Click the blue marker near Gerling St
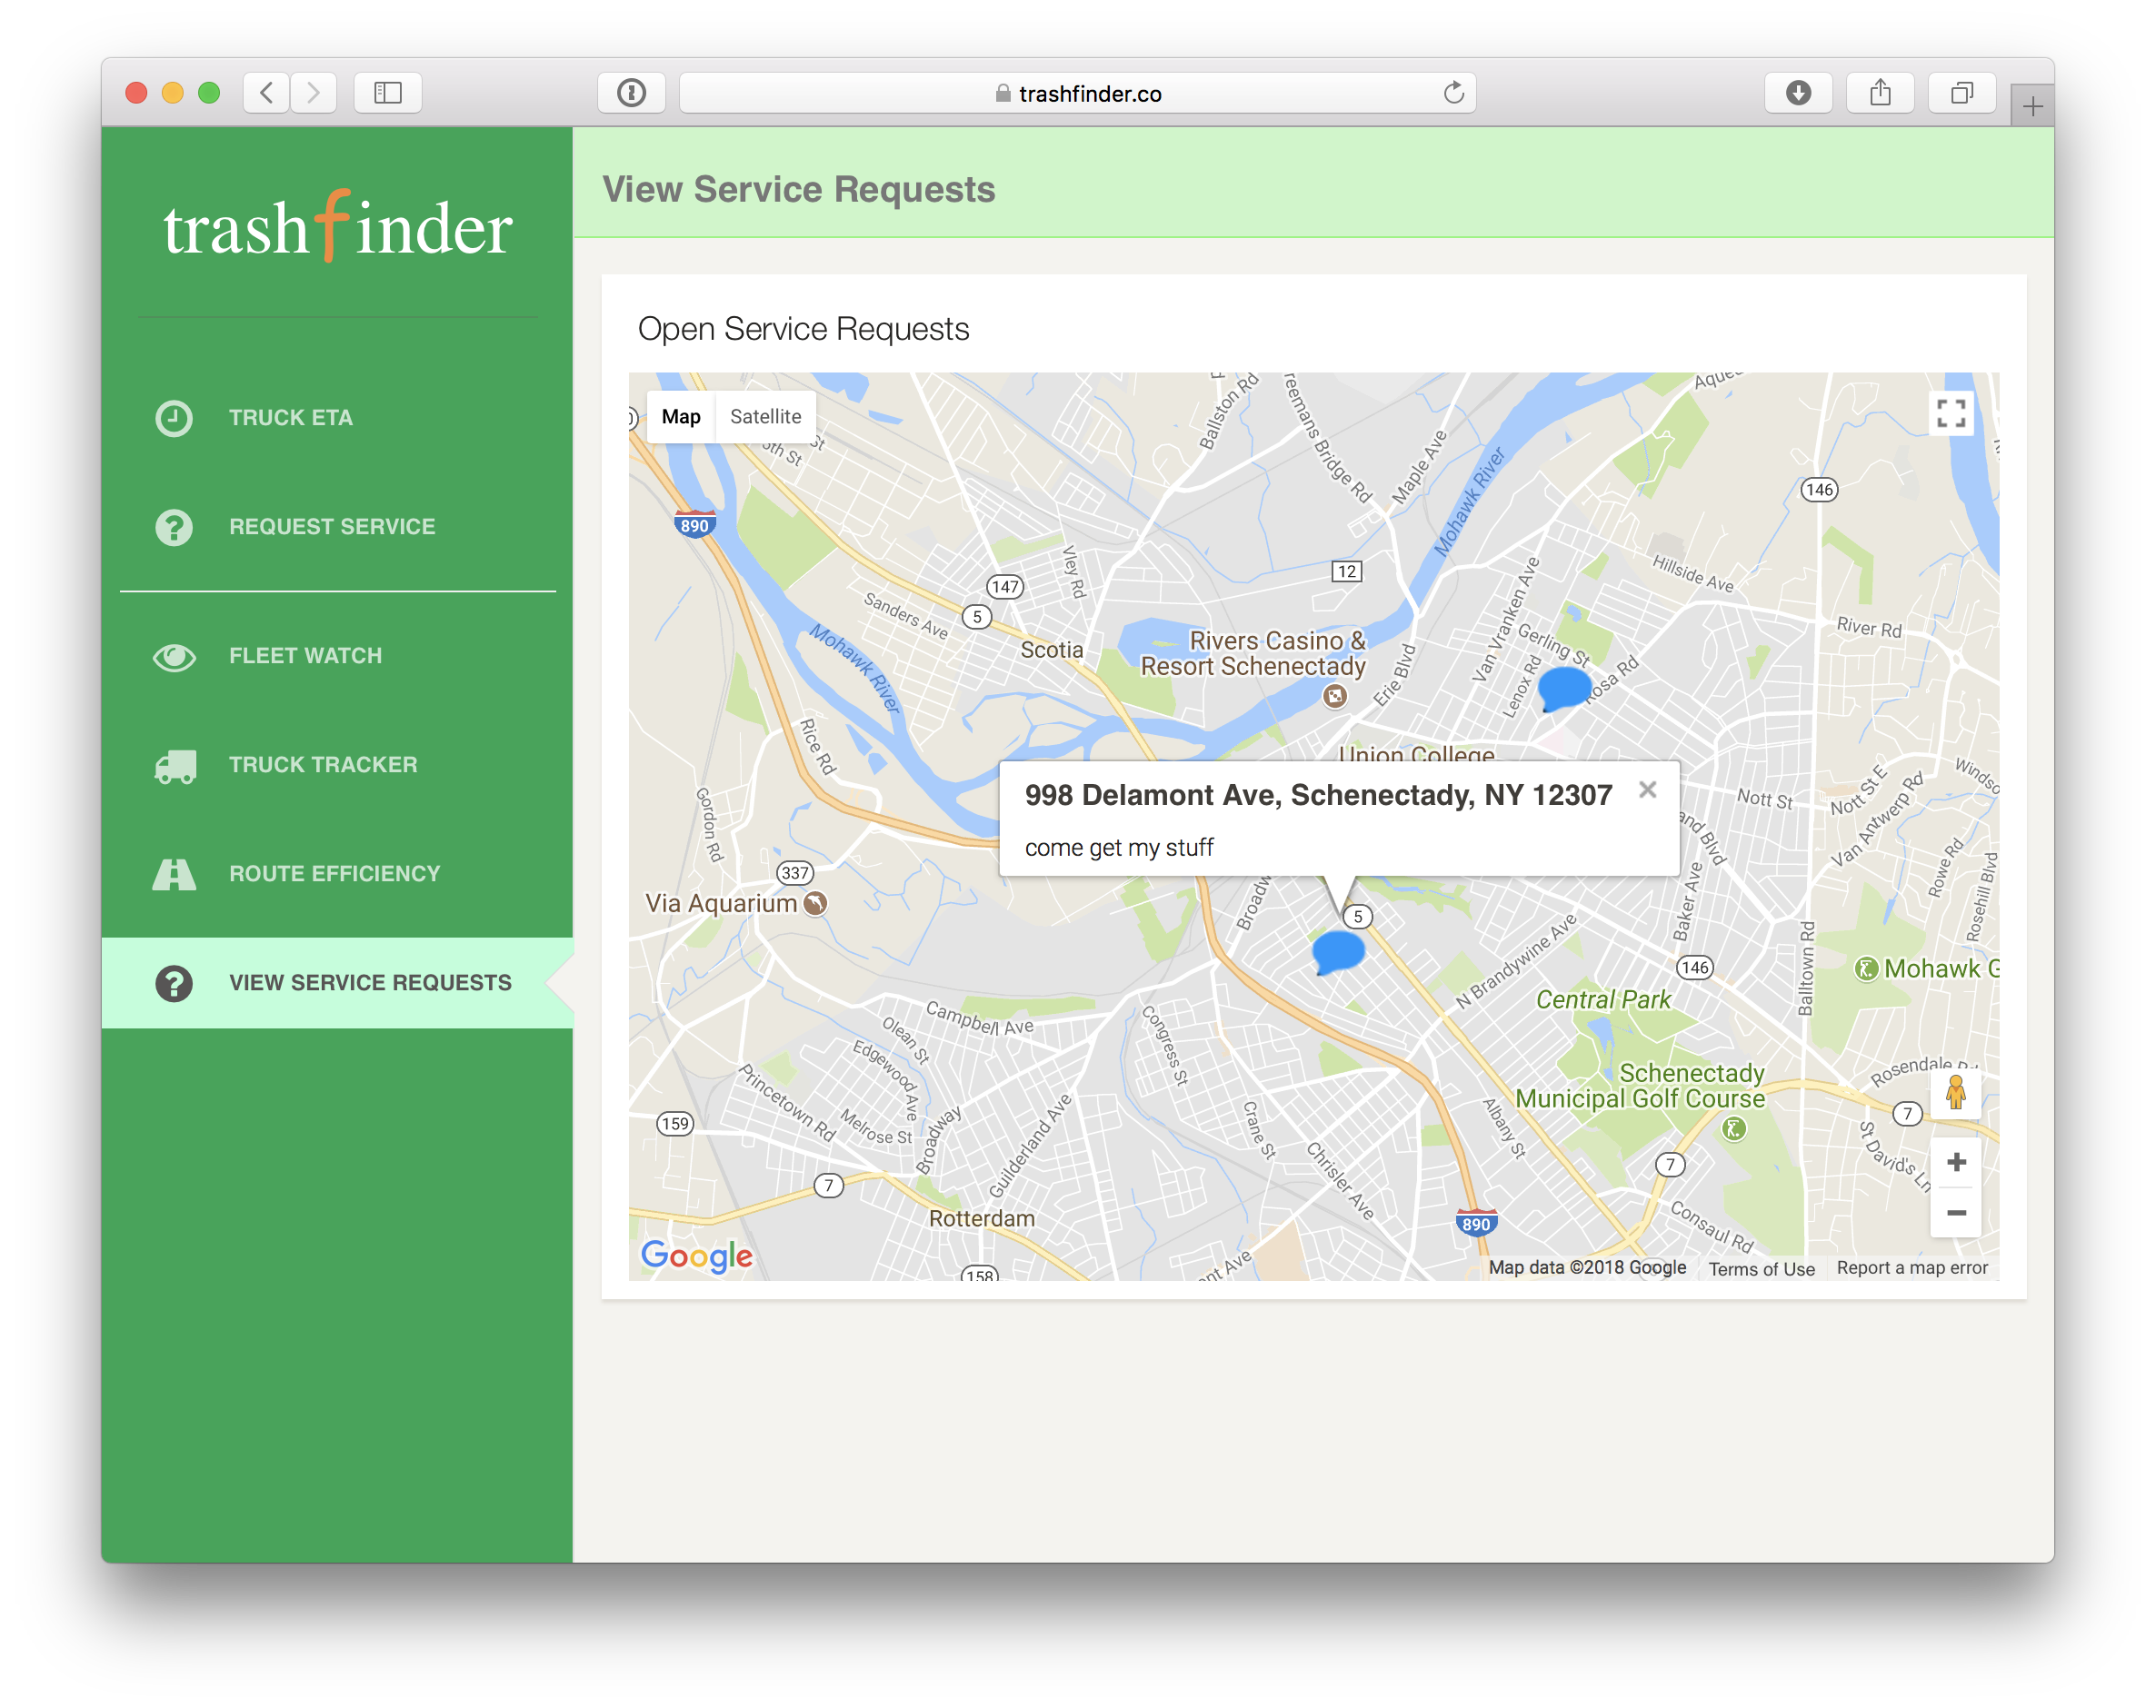 1563,688
